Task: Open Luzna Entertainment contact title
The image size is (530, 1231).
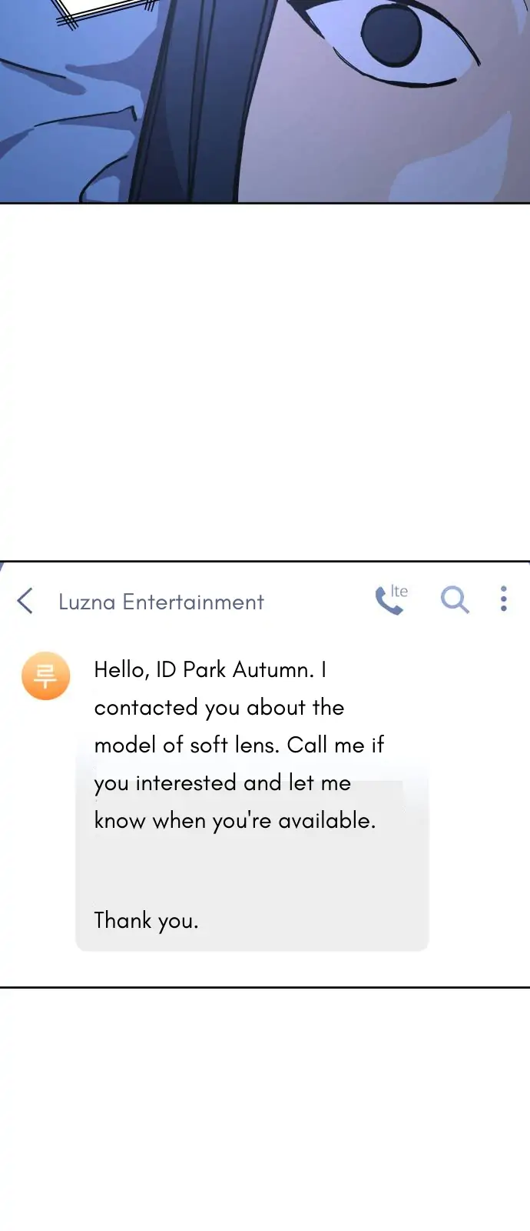Action: (161, 602)
